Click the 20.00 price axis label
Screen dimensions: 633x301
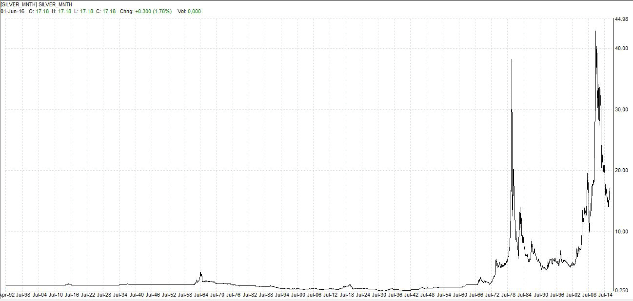621,170
